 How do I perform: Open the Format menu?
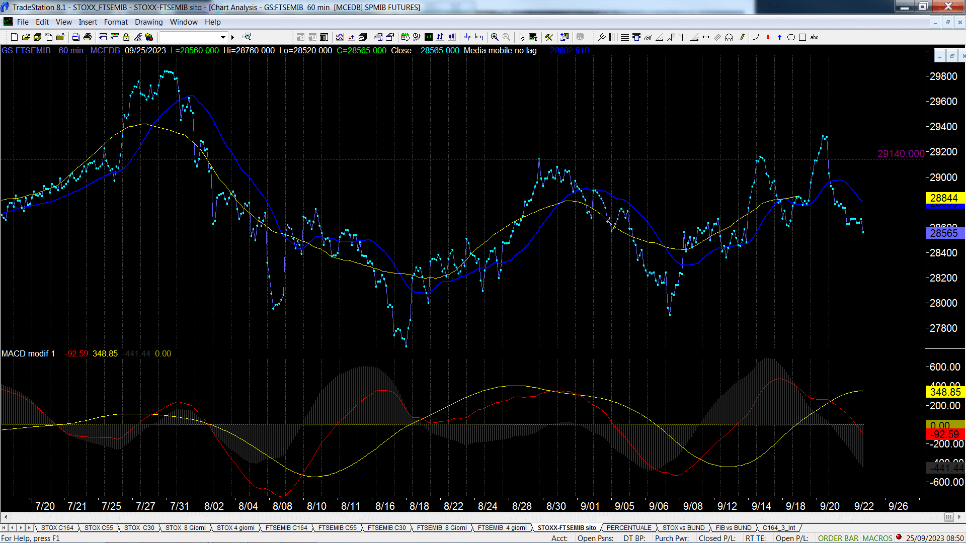(x=116, y=22)
